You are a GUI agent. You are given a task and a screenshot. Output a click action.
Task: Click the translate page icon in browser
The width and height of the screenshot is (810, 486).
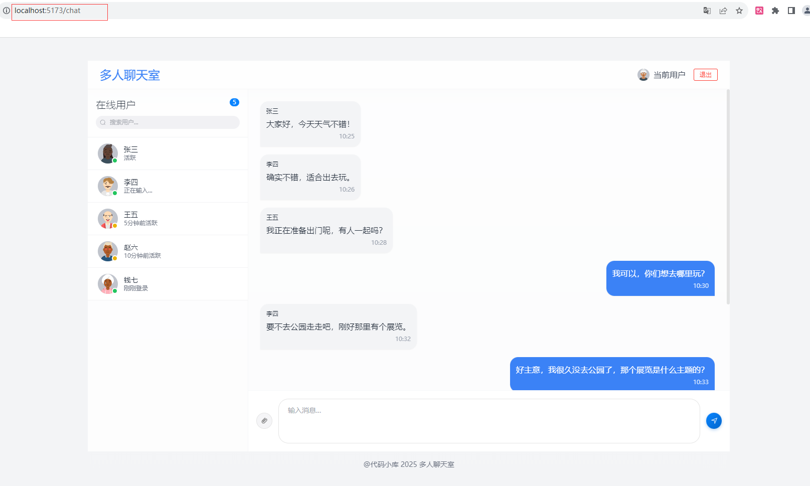pos(707,11)
